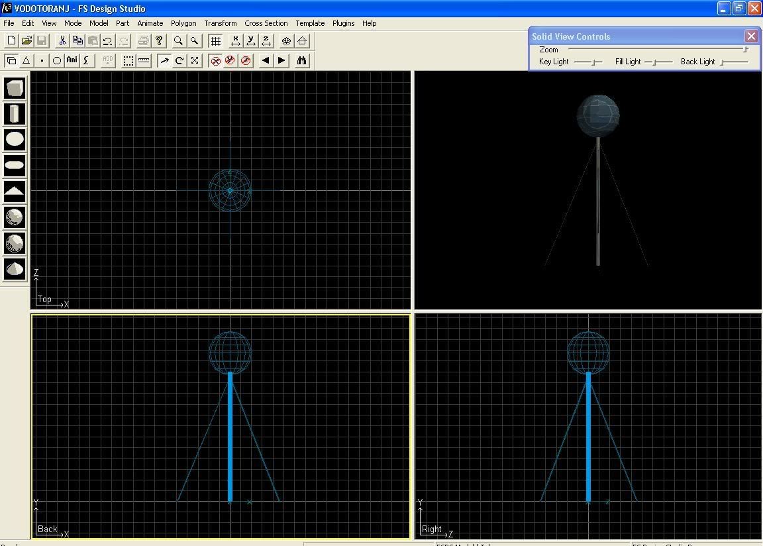Toggle the Y axis lock icon
This screenshot has width=763, height=546.
pos(230,60)
